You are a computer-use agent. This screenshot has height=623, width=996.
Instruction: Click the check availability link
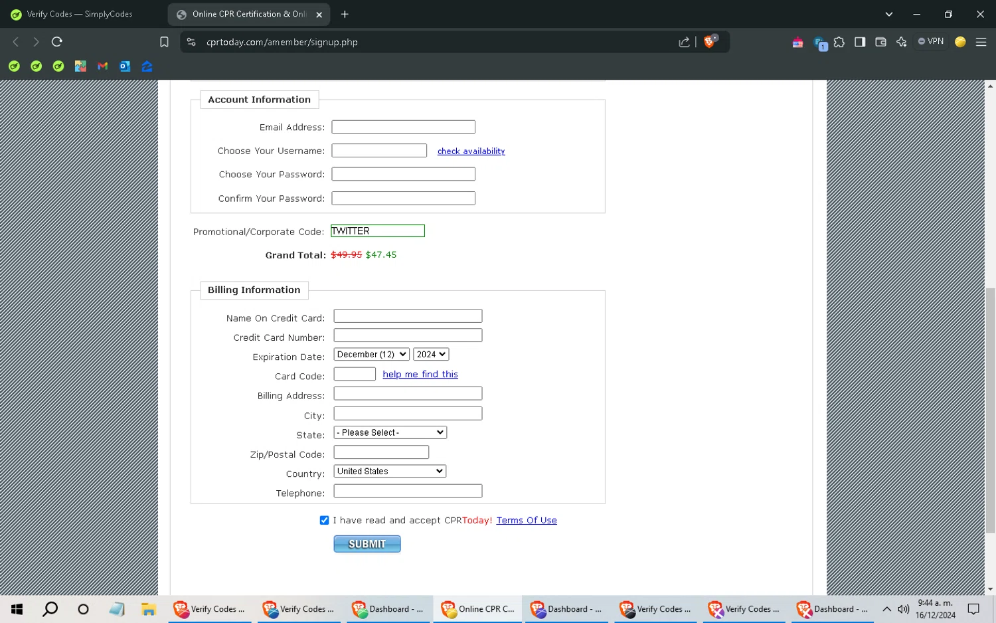click(x=471, y=151)
